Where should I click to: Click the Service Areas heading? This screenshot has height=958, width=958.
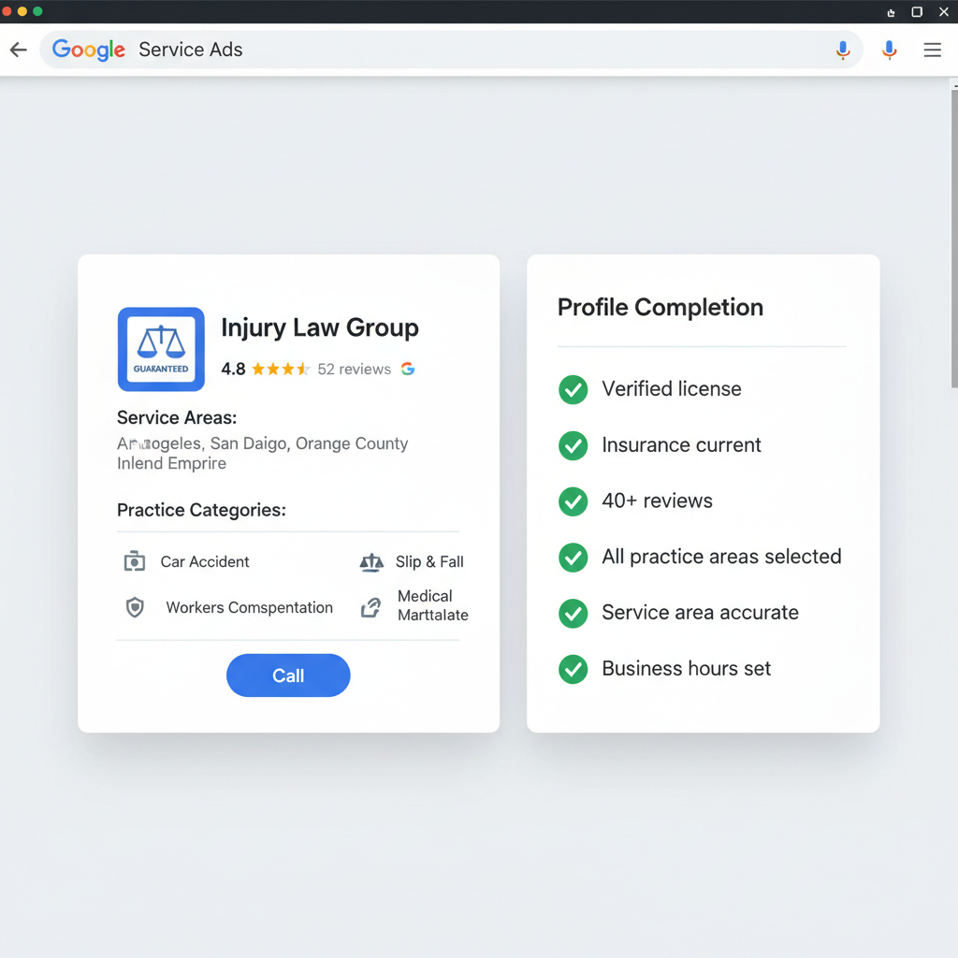pyautogui.click(x=177, y=418)
